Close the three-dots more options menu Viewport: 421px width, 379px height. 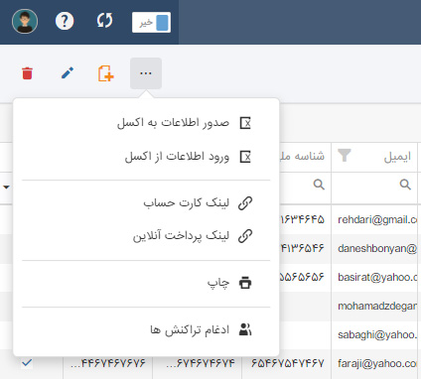coord(146,73)
